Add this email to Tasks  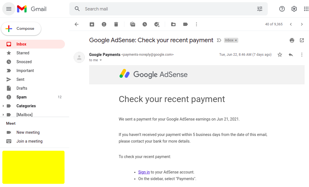click(x=157, y=24)
